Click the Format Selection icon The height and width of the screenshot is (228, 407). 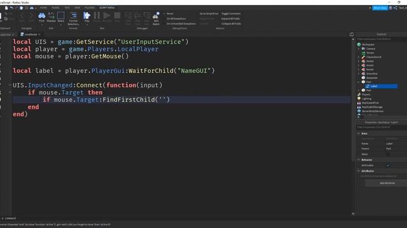click(73, 15)
